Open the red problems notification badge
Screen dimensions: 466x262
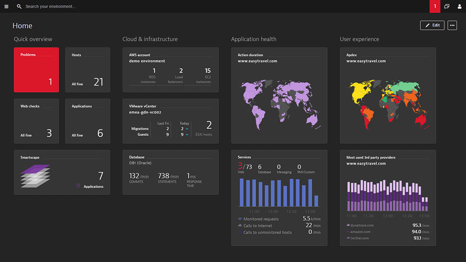coord(435,7)
